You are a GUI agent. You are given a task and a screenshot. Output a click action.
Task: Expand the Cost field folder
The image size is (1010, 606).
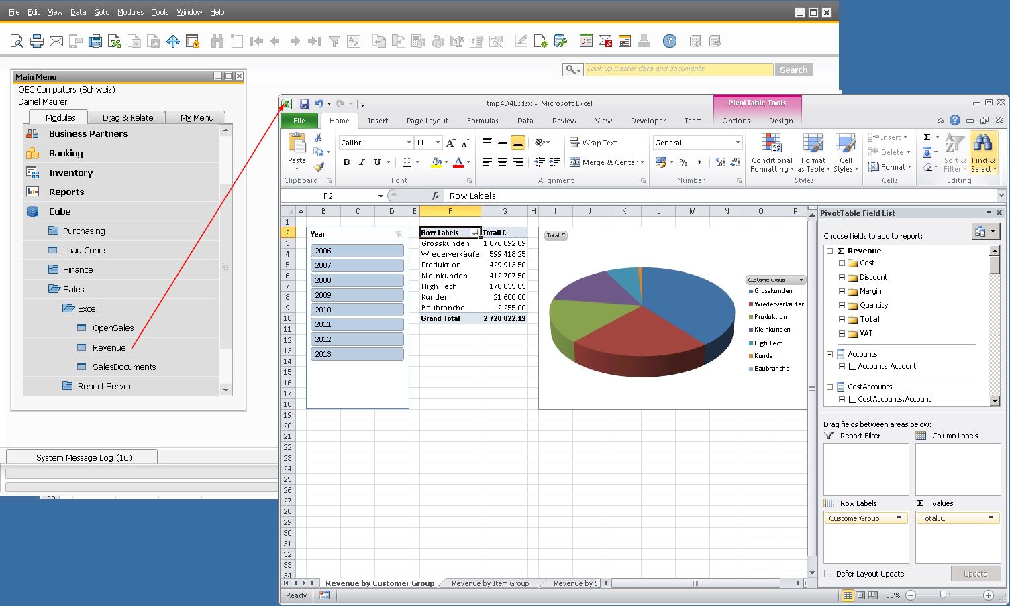pyautogui.click(x=842, y=263)
